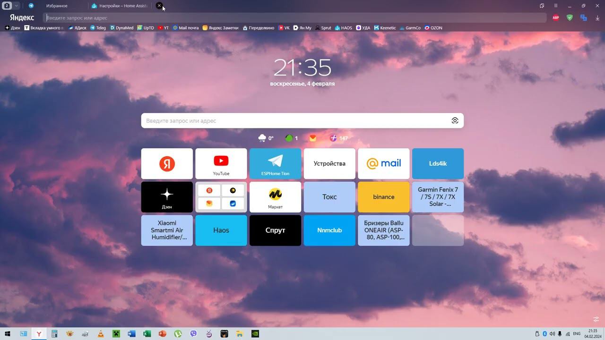
Task: Open the Спрут tile
Action: pyautogui.click(x=275, y=230)
